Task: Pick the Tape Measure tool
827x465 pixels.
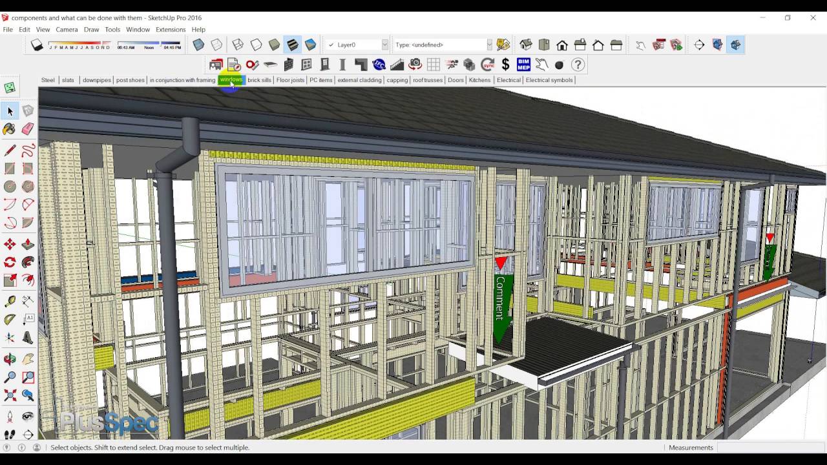Action: tap(10, 302)
